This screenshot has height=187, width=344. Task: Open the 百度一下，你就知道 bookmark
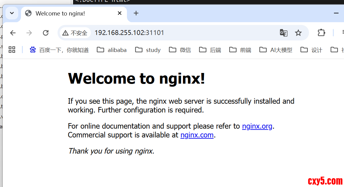pyautogui.click(x=59, y=50)
